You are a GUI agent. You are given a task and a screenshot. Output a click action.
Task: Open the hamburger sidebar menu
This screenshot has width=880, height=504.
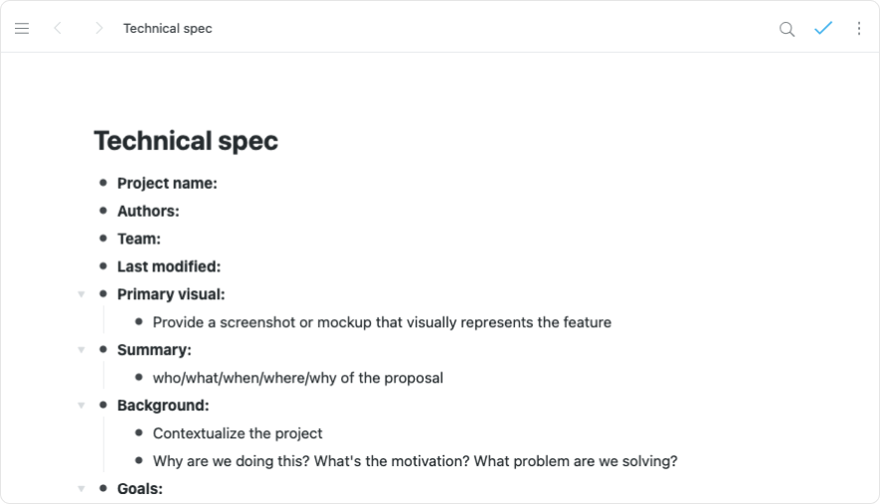point(22,29)
